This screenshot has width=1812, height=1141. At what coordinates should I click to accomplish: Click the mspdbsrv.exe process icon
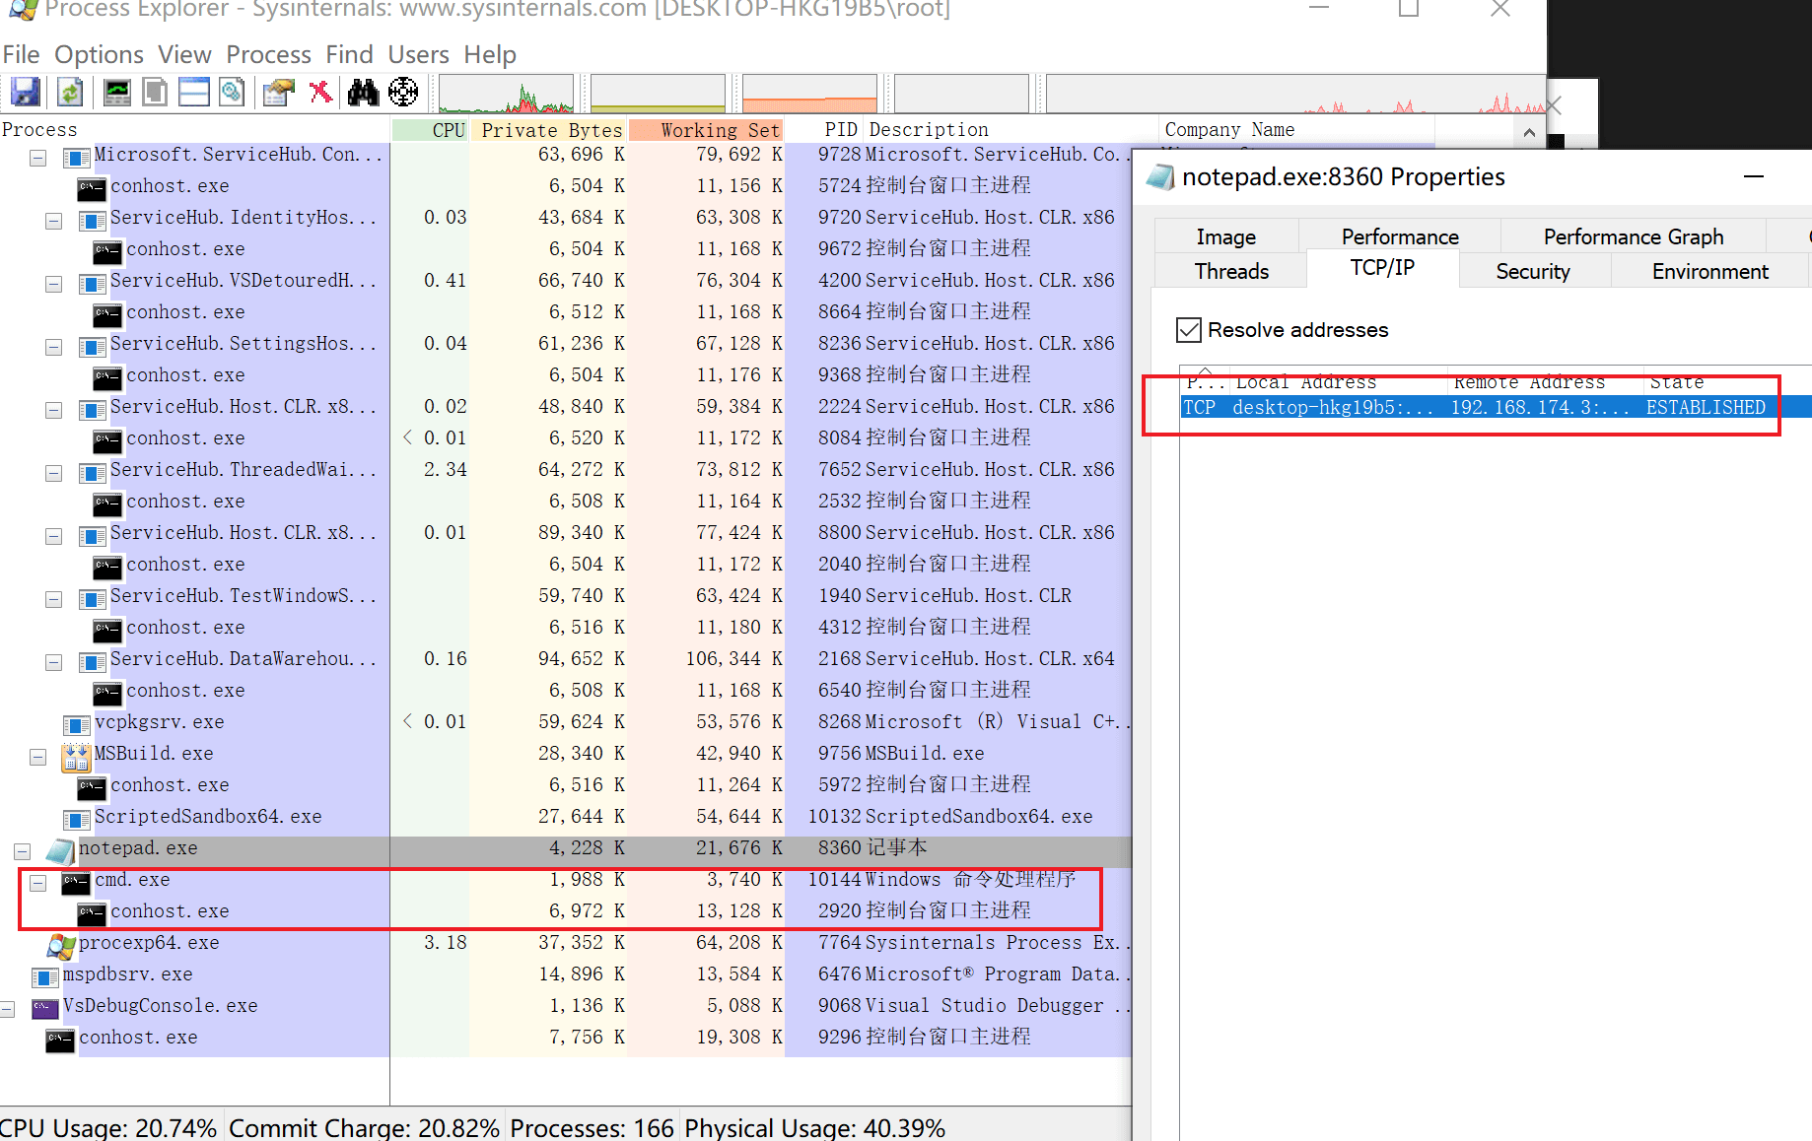(45, 976)
